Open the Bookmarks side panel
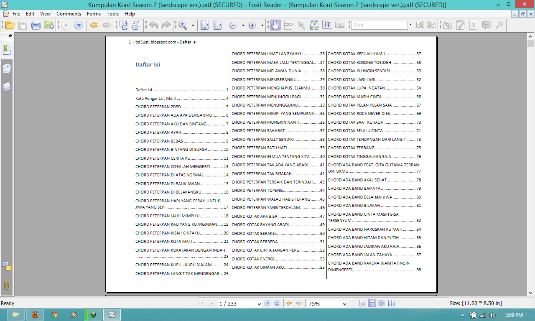 (x=7, y=50)
